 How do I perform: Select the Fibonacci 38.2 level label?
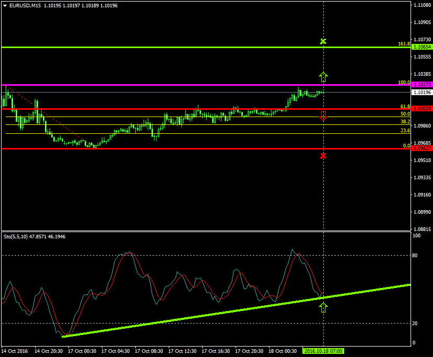coord(405,121)
